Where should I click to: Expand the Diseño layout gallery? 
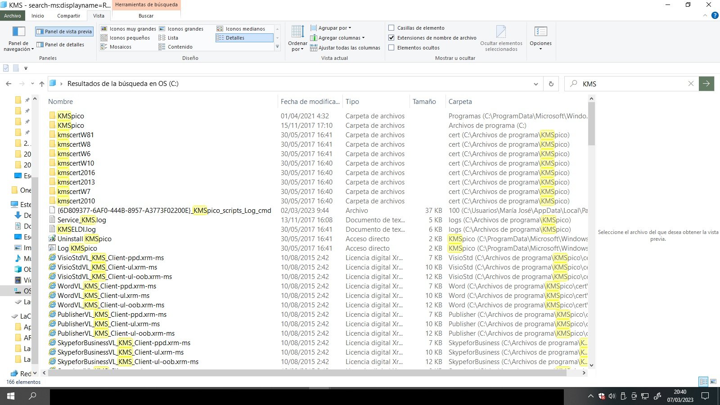tap(277, 47)
